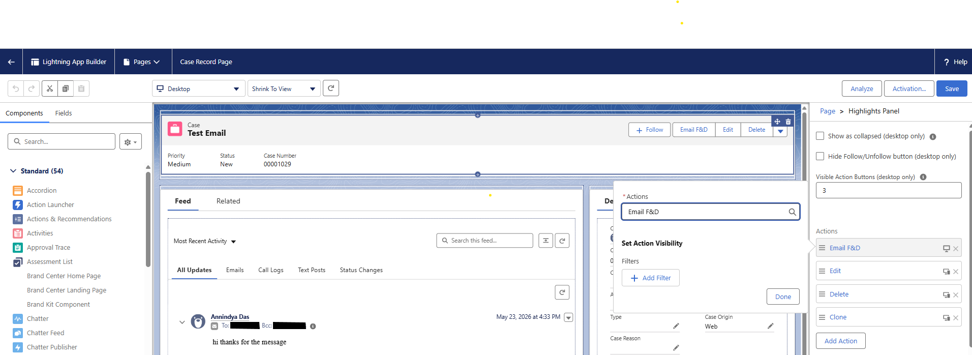Refresh the canvas preview
The width and height of the screenshot is (972, 355).
coord(331,88)
